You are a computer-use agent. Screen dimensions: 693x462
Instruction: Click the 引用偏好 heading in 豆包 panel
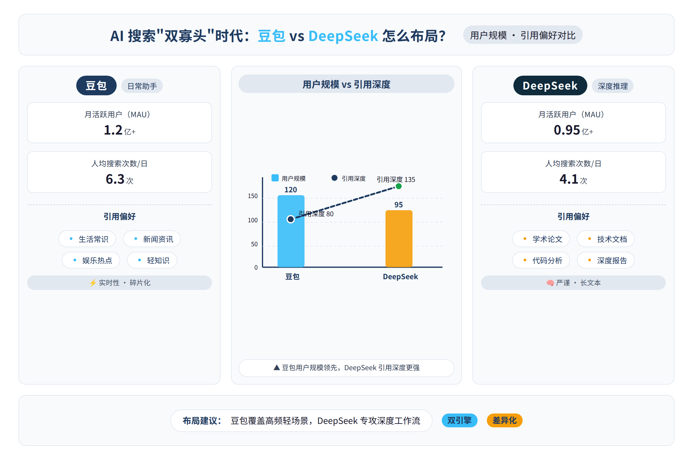[x=120, y=217]
